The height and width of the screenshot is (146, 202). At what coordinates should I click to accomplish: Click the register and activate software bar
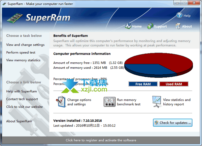click(101, 140)
